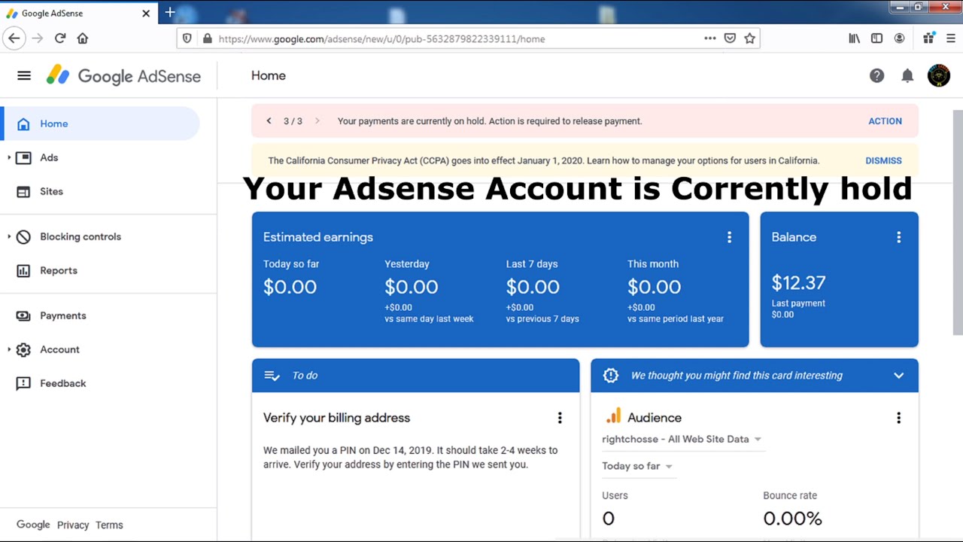Collapse the interesting card chevron
Screen dimensions: 963x542
(898, 376)
